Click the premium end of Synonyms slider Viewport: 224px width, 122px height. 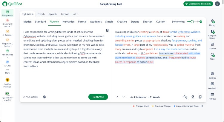click(201, 22)
